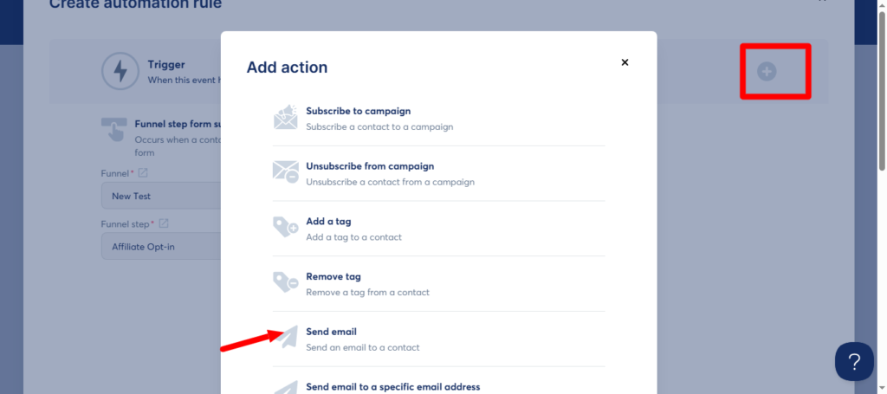Open the external link icon beside Funnel

143,172
